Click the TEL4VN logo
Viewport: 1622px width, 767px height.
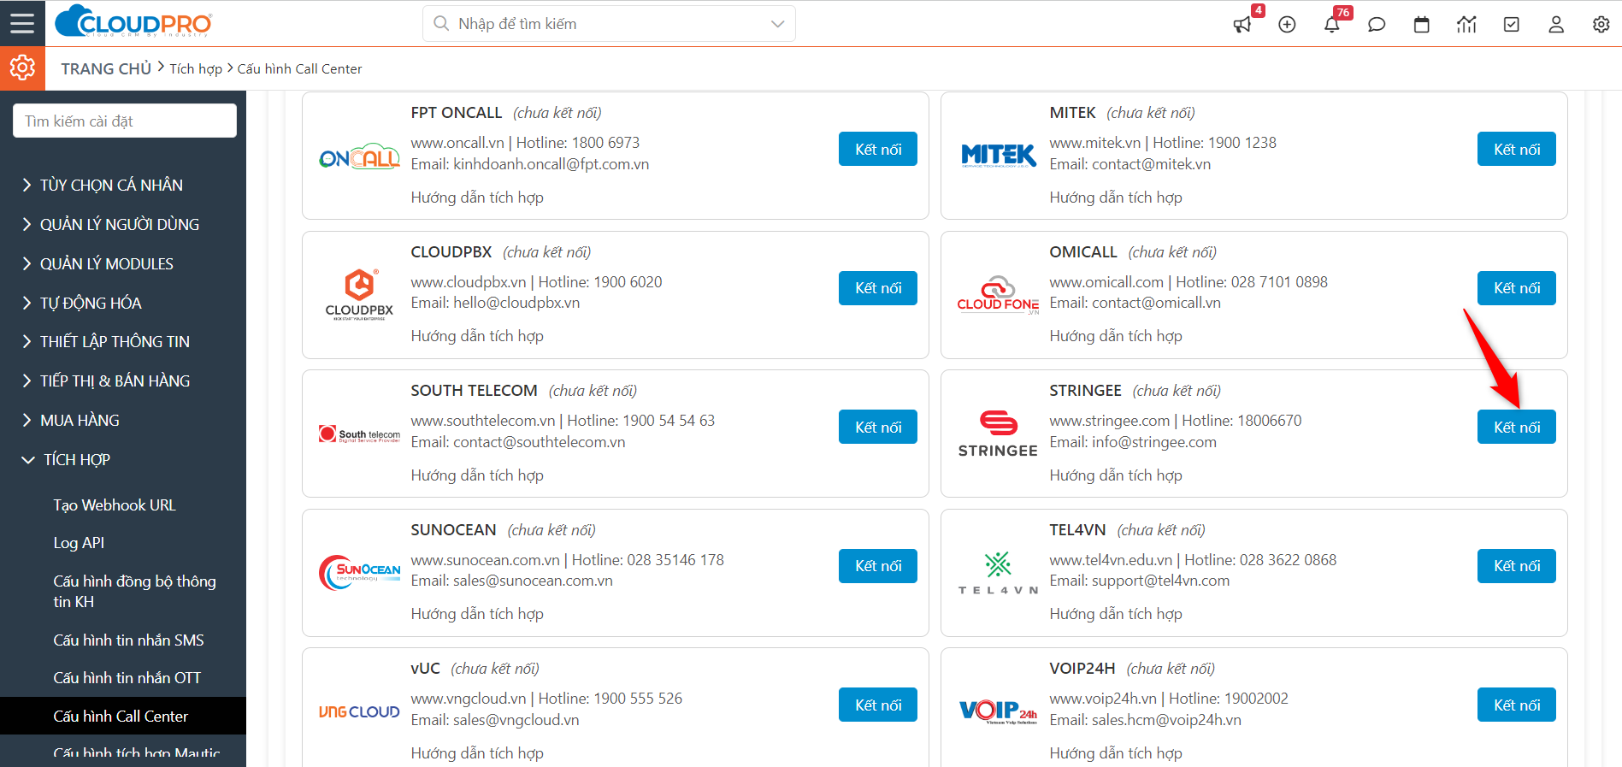pyautogui.click(x=998, y=573)
